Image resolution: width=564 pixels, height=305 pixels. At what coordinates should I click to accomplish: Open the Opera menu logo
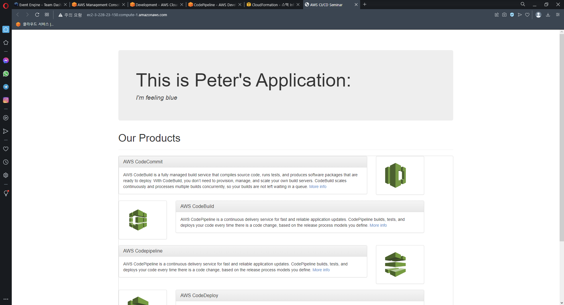[x=6, y=6]
